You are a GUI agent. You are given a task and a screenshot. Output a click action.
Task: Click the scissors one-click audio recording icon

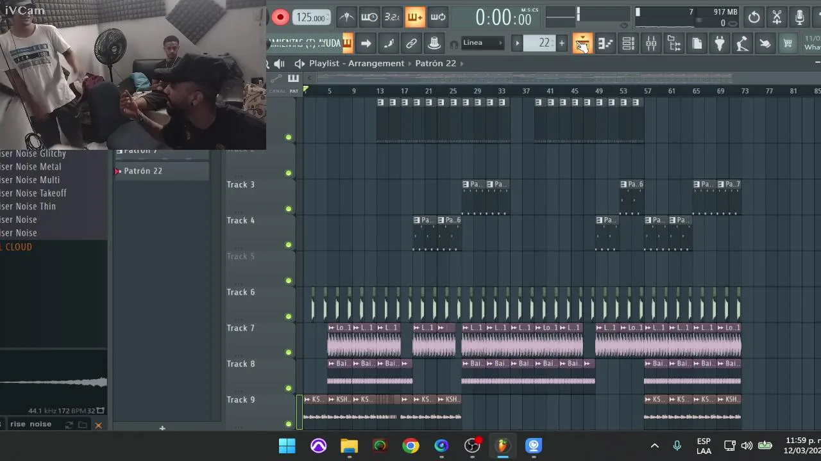(x=777, y=17)
